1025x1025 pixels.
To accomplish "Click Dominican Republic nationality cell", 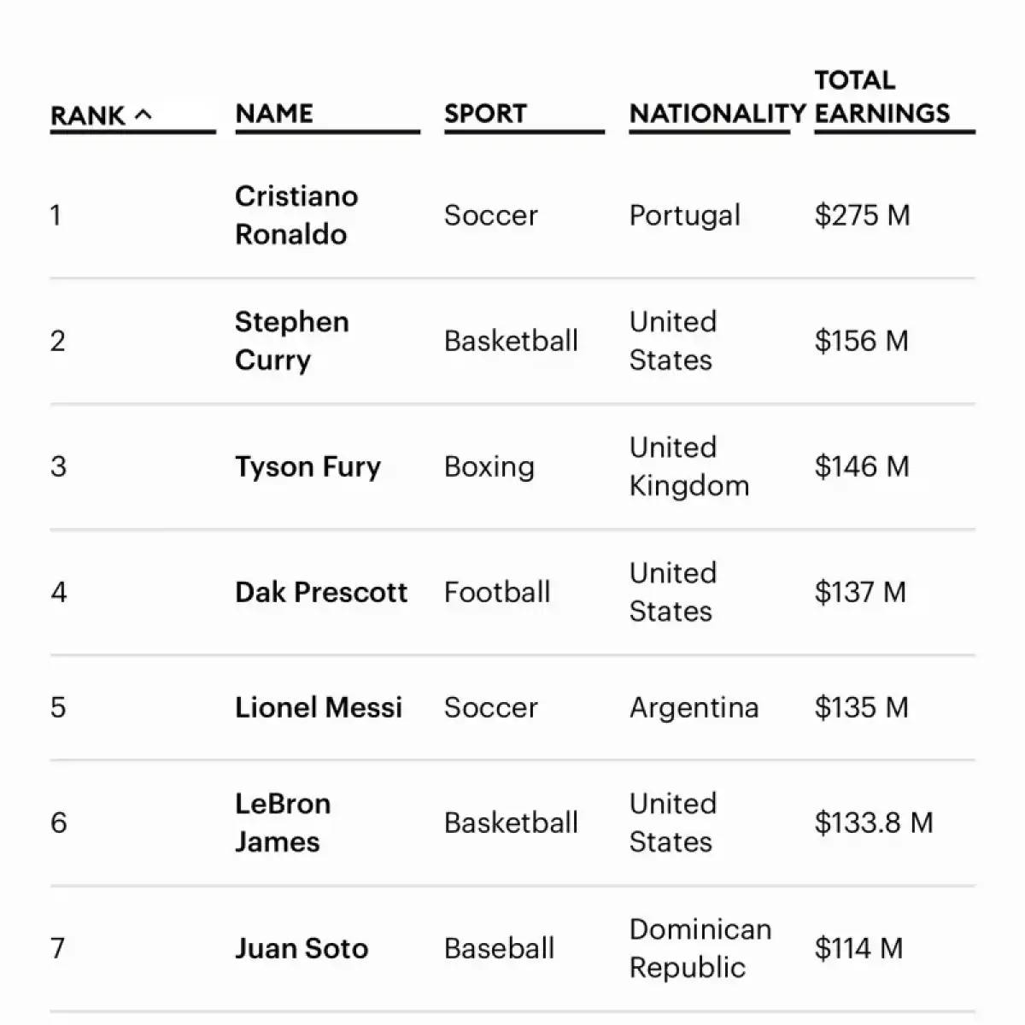I will tap(700, 948).
